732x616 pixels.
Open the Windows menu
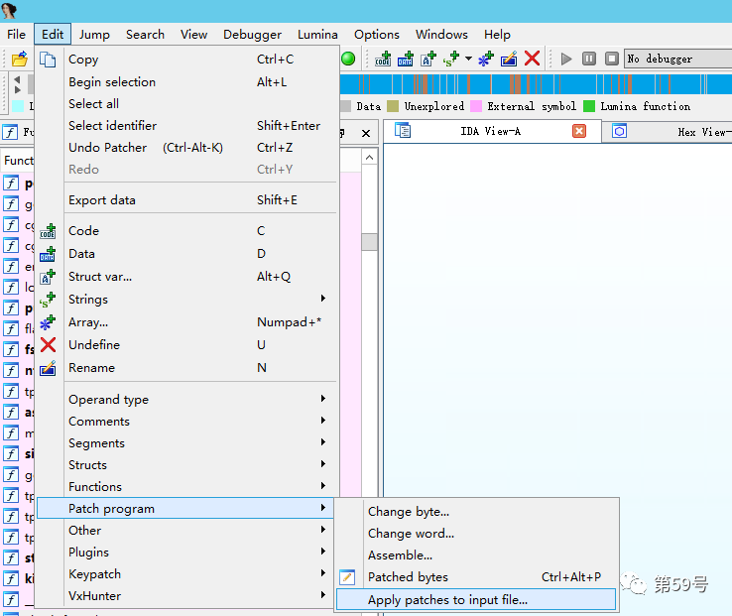tap(441, 35)
